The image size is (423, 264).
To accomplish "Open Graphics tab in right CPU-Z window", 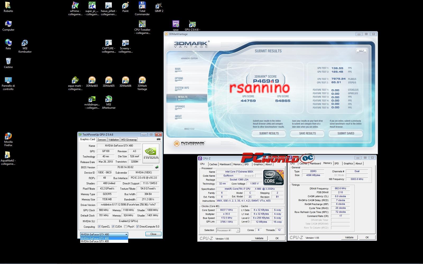I will (x=348, y=163).
